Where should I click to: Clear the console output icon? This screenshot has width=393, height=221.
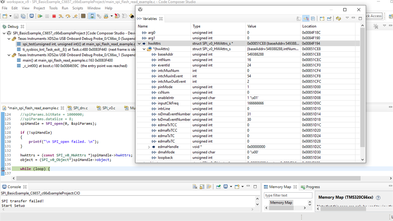[195, 187]
